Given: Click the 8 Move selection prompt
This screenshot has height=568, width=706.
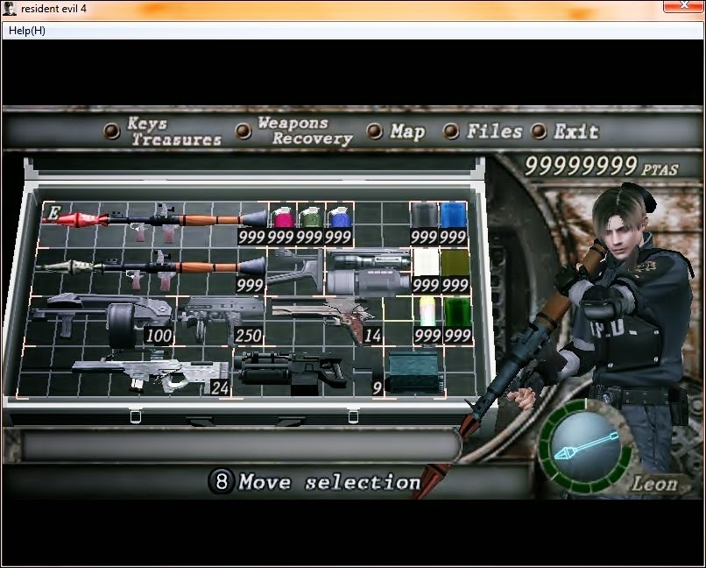Looking at the screenshot, I should [x=314, y=481].
